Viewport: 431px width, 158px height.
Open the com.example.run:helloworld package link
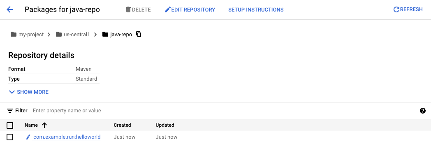coord(67,137)
